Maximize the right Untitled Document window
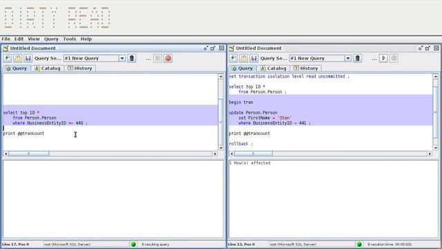 (x=428, y=48)
